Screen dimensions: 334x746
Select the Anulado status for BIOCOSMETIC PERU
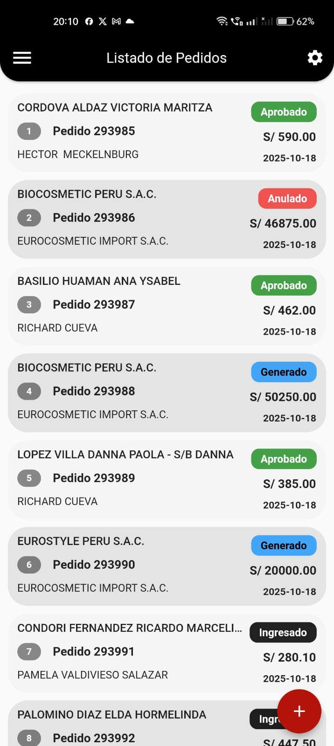287,198
